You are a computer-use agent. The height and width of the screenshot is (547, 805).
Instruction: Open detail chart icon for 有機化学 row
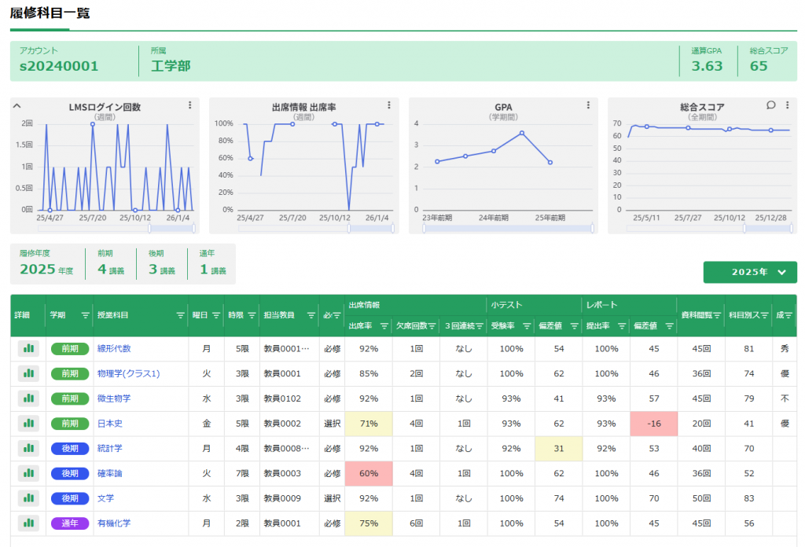coord(28,523)
